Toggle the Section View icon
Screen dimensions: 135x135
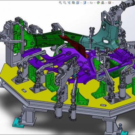(x=73, y=2)
